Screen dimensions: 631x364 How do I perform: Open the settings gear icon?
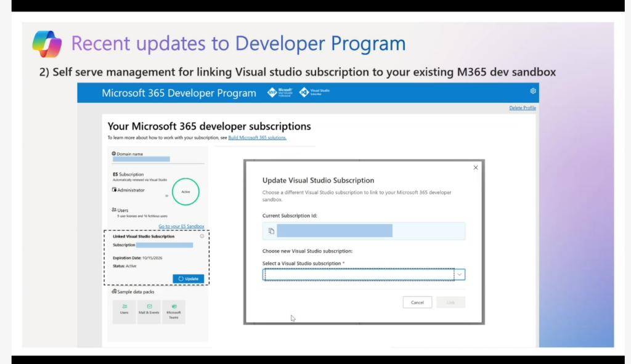pyautogui.click(x=533, y=91)
